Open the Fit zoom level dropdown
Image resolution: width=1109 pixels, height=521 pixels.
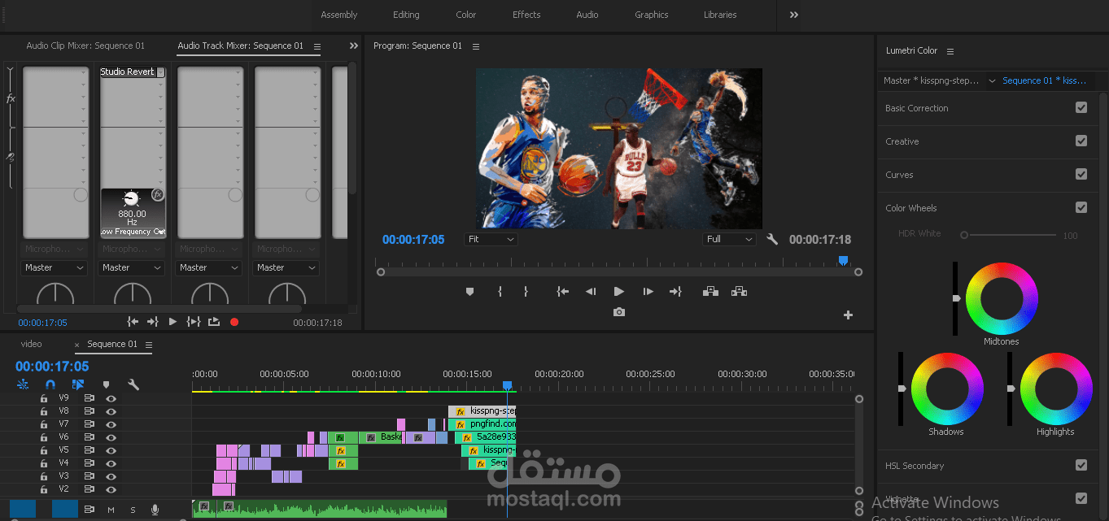tap(491, 238)
